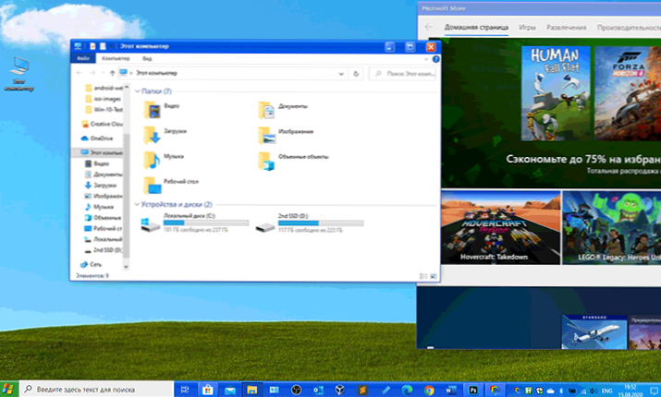Refresh the Explorer address bar

356,74
